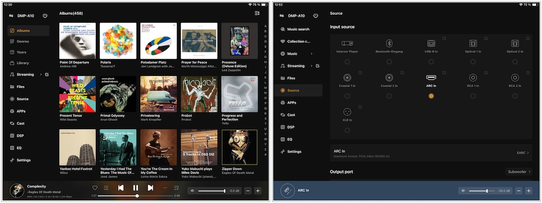Open the three-dots more options in the player bar

[x=165, y=188]
